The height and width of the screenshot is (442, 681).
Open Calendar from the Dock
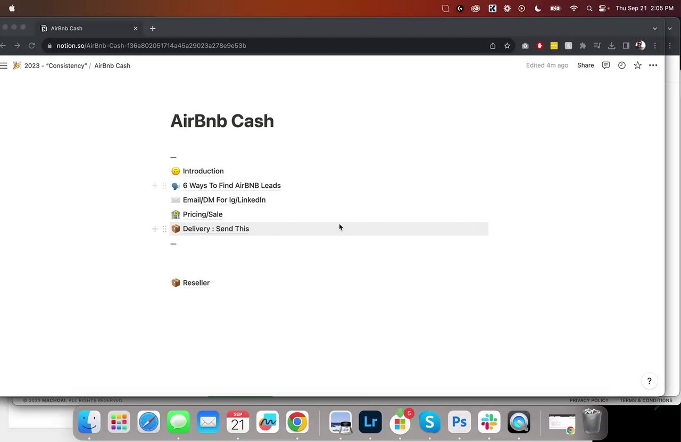(238, 423)
